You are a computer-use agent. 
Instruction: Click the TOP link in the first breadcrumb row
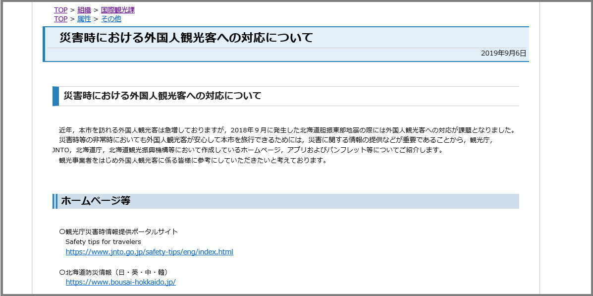[x=60, y=10]
